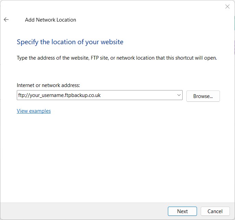Click inside the Internet or network address field
Image resolution: width=235 pixels, height=220 pixels.
[99, 95]
